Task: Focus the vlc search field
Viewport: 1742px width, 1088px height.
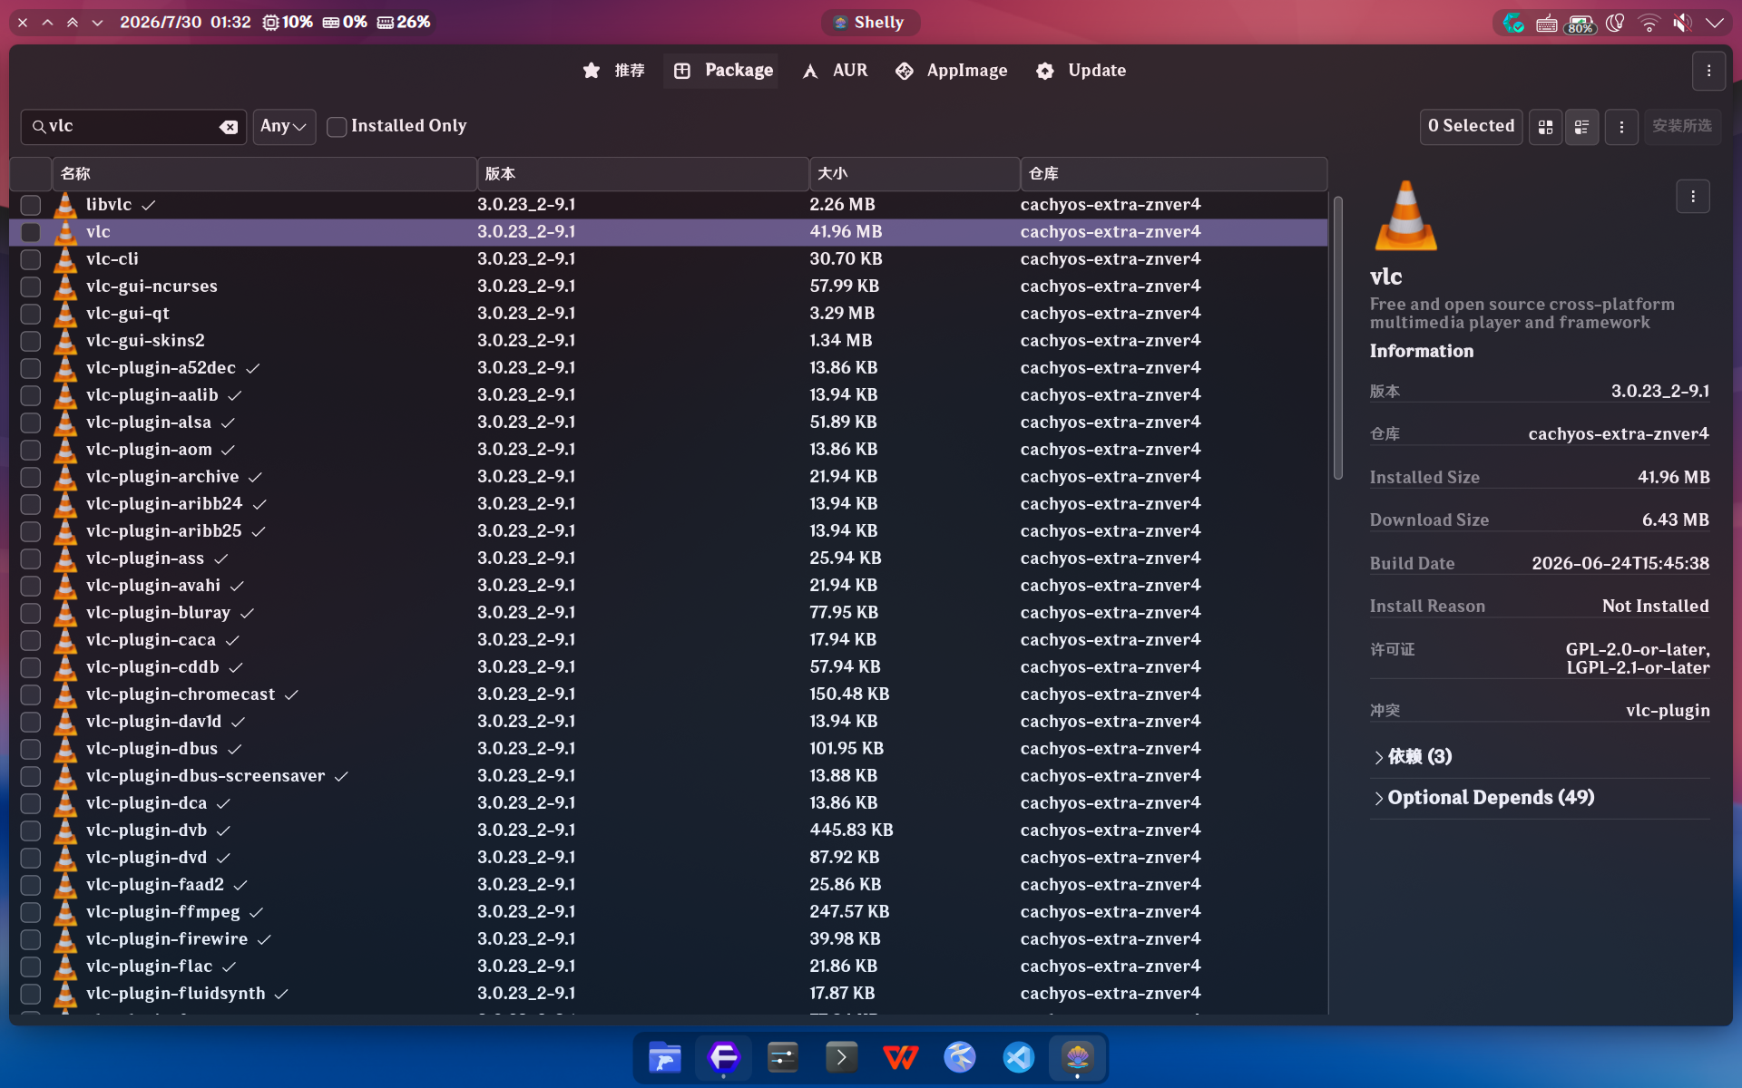Action: [x=132, y=127]
